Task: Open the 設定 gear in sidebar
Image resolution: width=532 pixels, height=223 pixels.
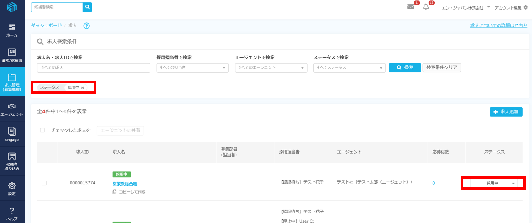Action: (x=12, y=188)
